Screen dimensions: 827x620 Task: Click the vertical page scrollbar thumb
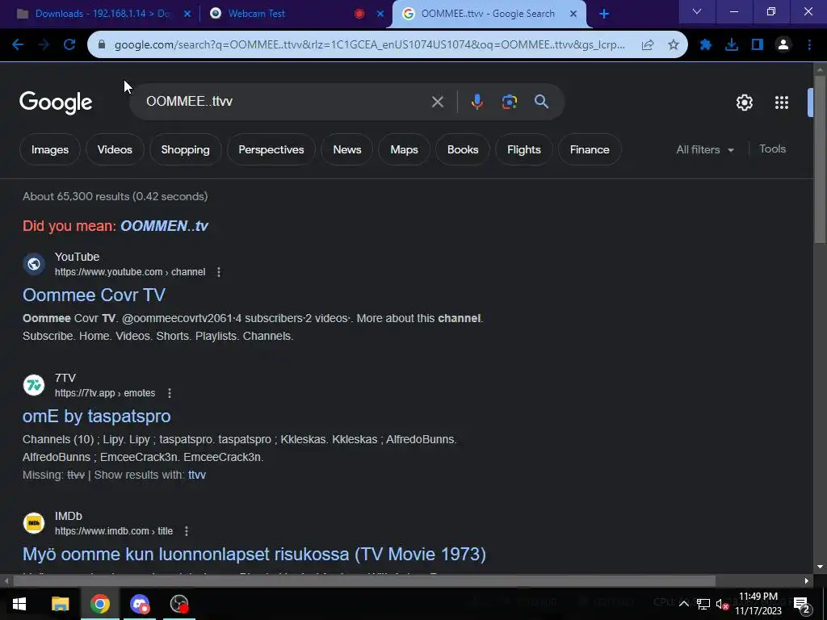click(820, 158)
